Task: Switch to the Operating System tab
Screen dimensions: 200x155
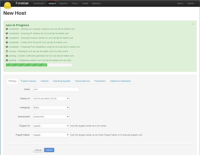Action: [x=62, y=81]
